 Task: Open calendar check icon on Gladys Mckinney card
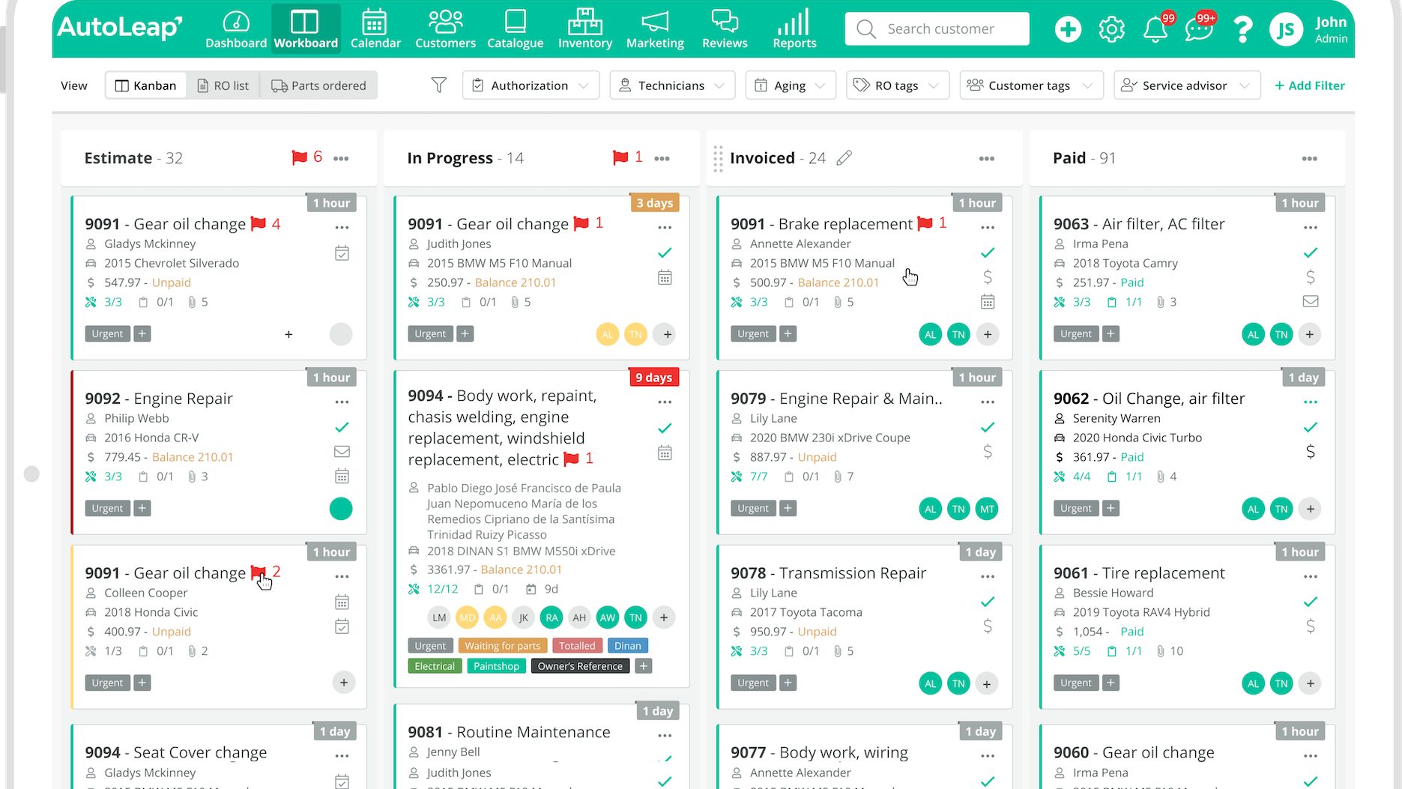342,253
